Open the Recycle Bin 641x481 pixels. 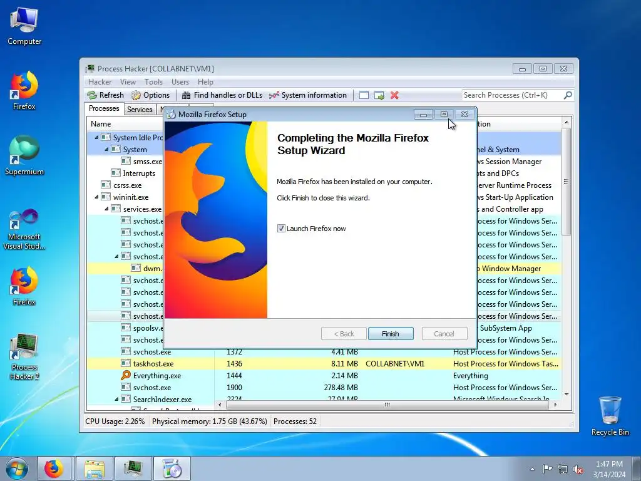tap(610, 416)
